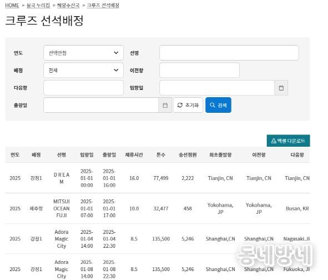Focus the 입항일 arrival date field
The image size is (328, 280).
point(217,88)
